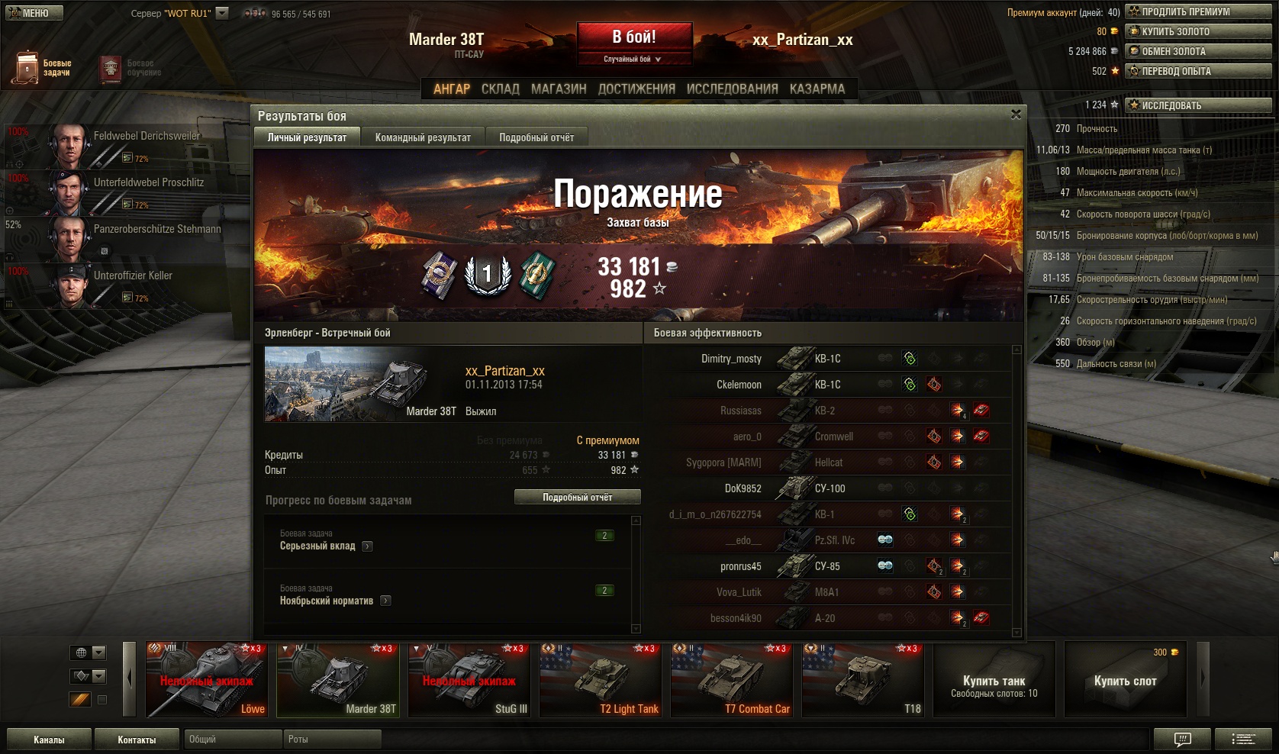Image resolution: width=1279 pixels, height=754 pixels.
Task: Click the КУПИТЬ ЗОЛОТО button
Action: pos(1198,31)
